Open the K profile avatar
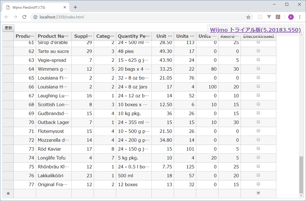Image resolution: width=306 pixels, height=201 pixels. pos(291,17)
